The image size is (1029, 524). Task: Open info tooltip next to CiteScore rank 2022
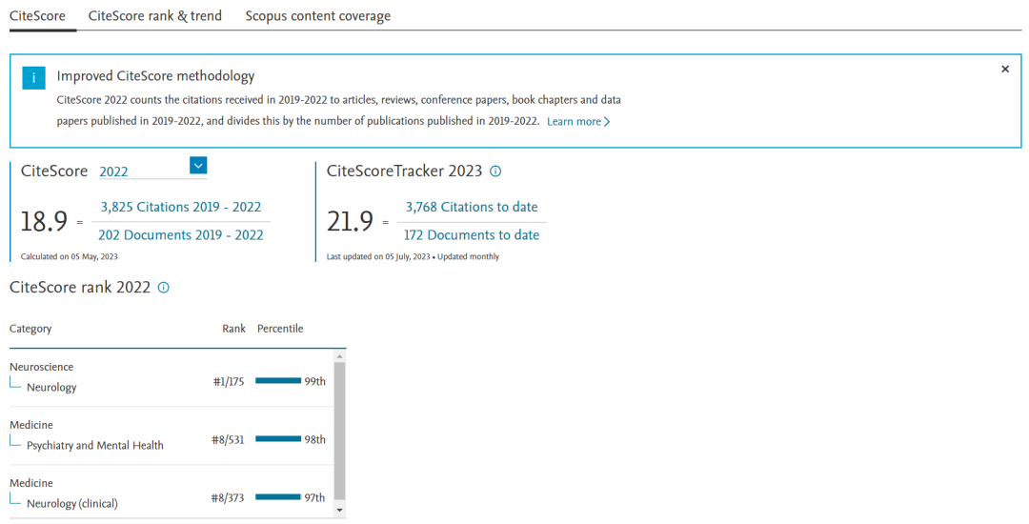coord(164,288)
